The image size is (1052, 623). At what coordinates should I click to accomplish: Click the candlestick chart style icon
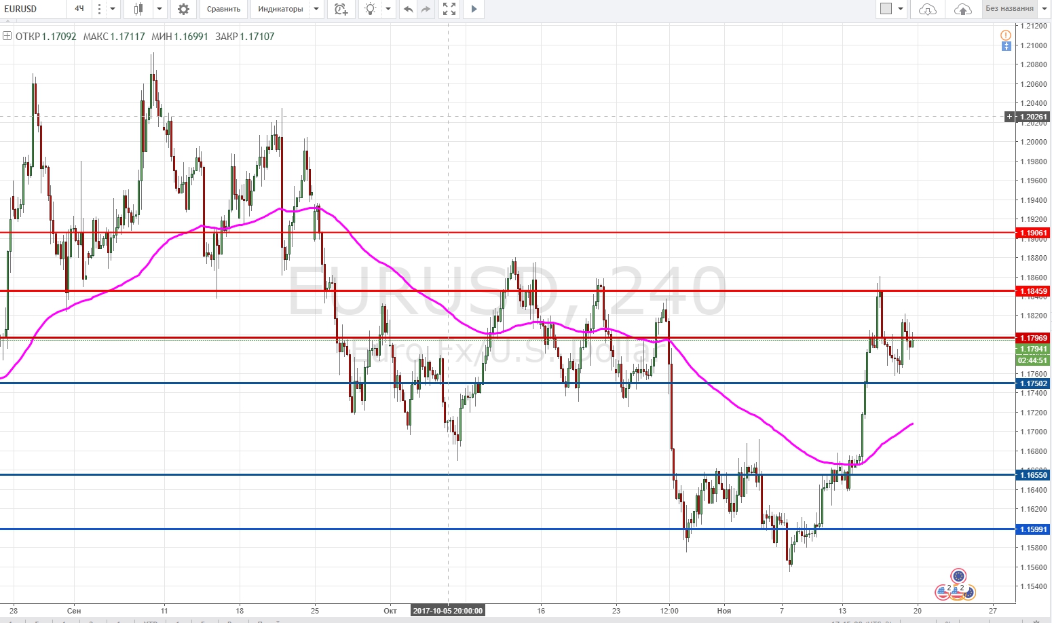tap(139, 9)
